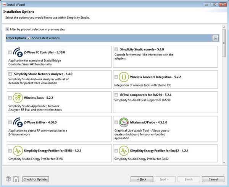
Task: Enable Simplicity Studio Network Analyzer checkbox
Action: coord(10,74)
